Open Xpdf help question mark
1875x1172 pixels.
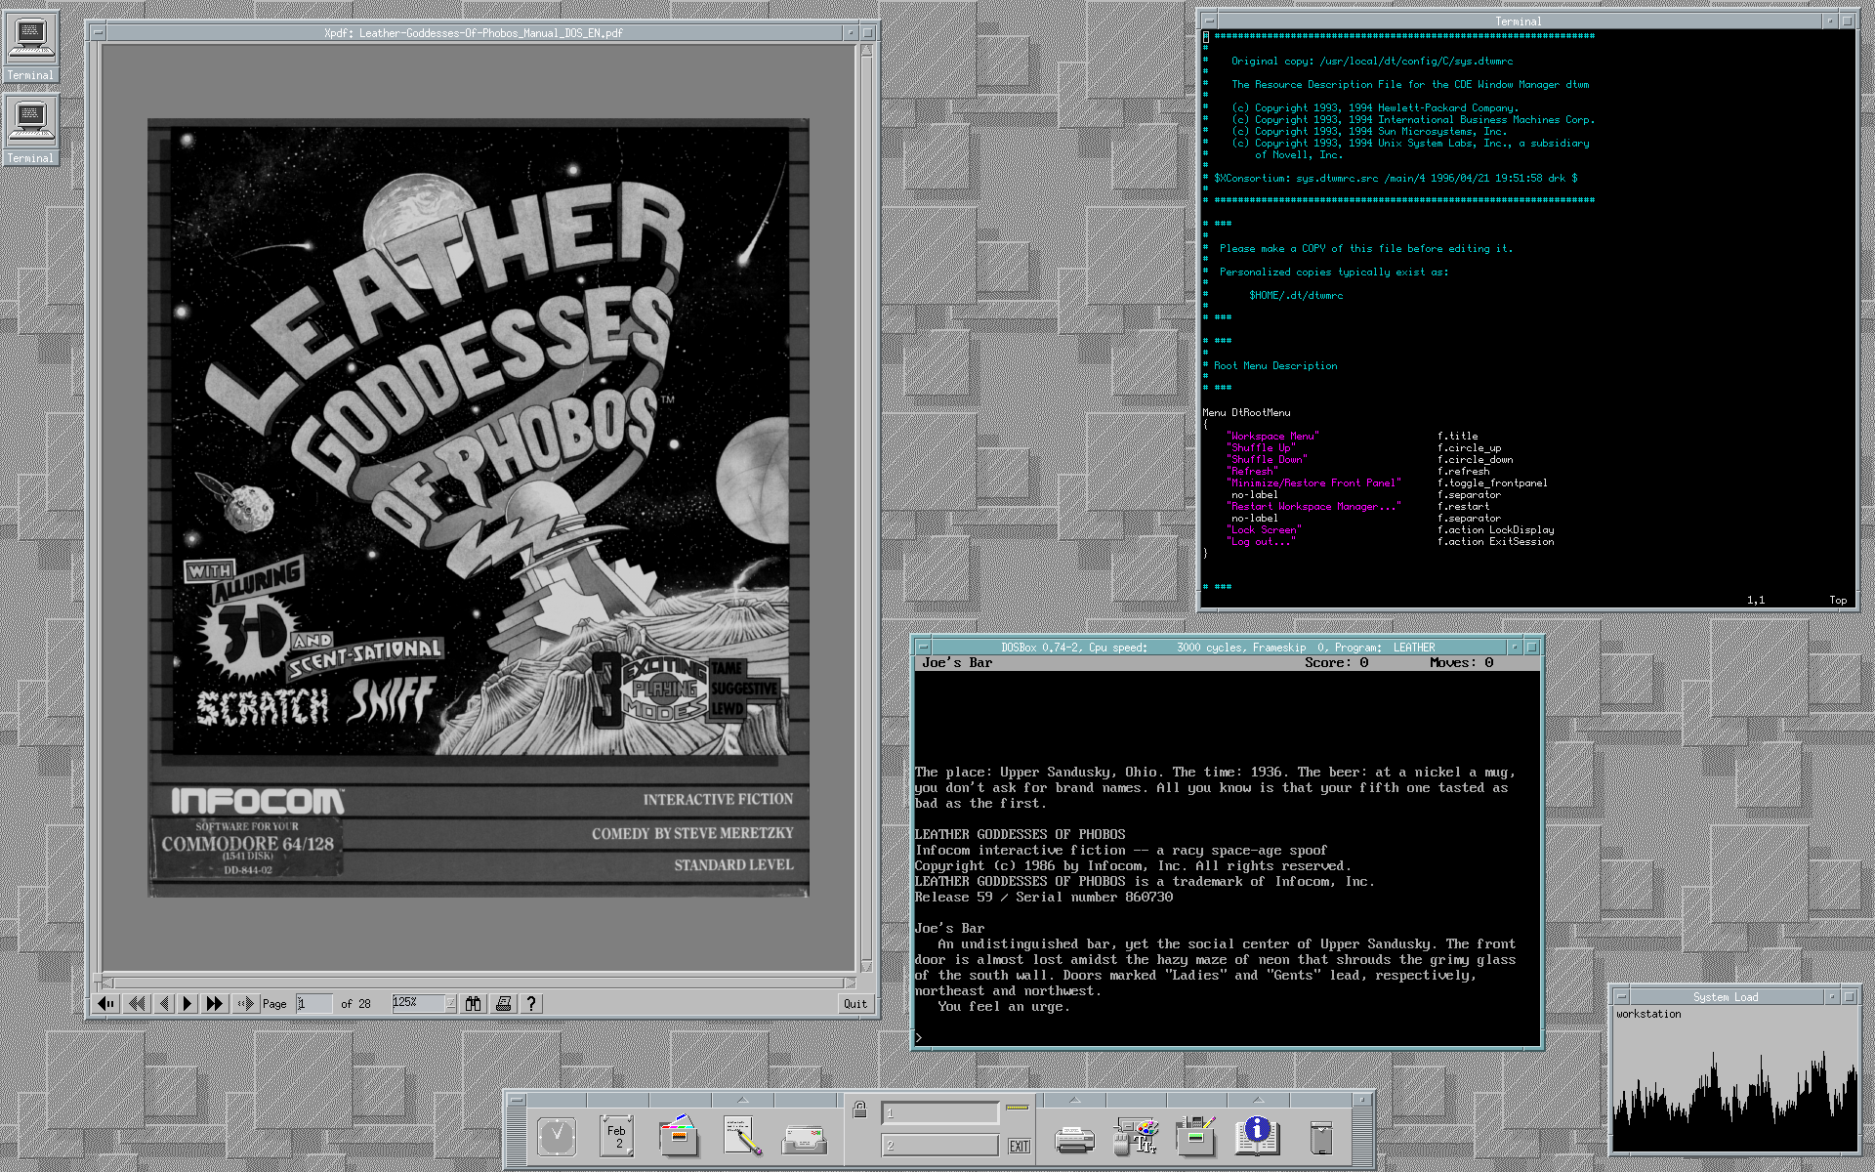(531, 1003)
